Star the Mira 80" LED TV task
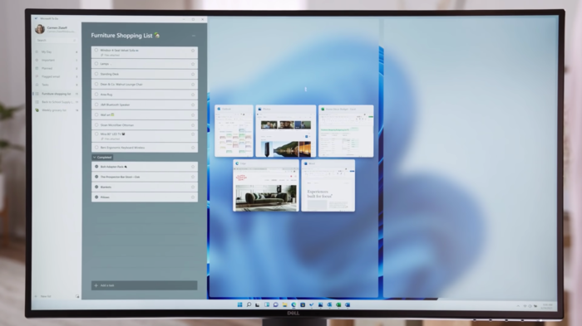Screen dimensions: 582x326 click(x=193, y=134)
